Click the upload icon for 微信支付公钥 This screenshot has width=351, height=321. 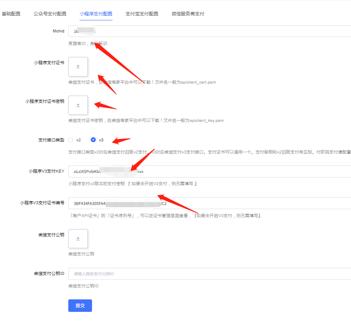[x=78, y=239]
